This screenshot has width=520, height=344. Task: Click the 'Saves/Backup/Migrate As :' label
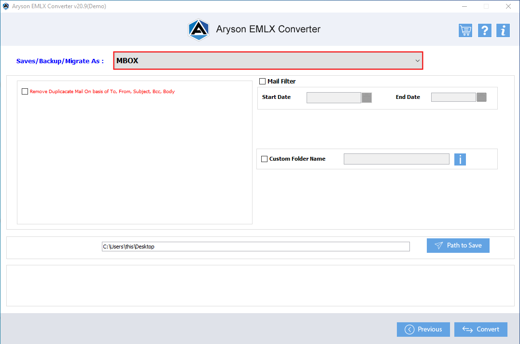pyautogui.click(x=60, y=61)
